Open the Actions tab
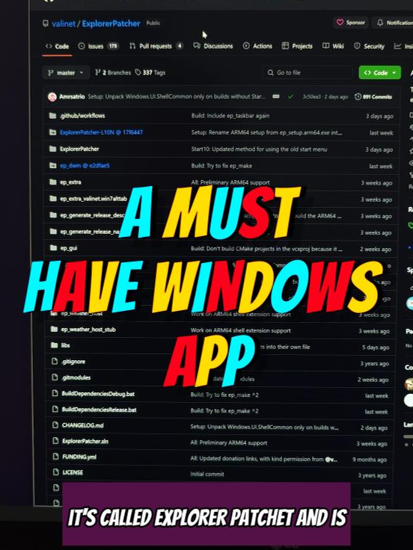Image resolution: width=413 pixels, height=550 pixels. [257, 46]
